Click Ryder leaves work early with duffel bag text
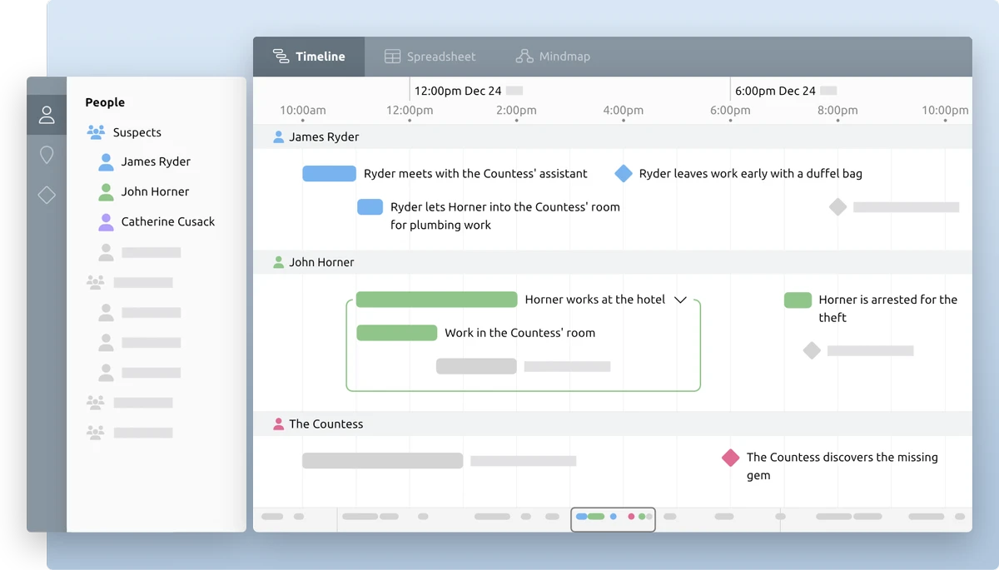 751,174
